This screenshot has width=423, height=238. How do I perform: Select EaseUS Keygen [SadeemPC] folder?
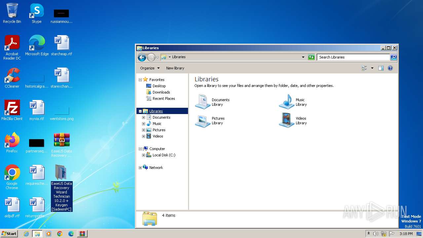(x=61, y=188)
